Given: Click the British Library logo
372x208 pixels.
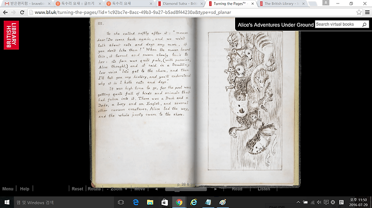Looking at the screenshot, I should click(11, 35).
